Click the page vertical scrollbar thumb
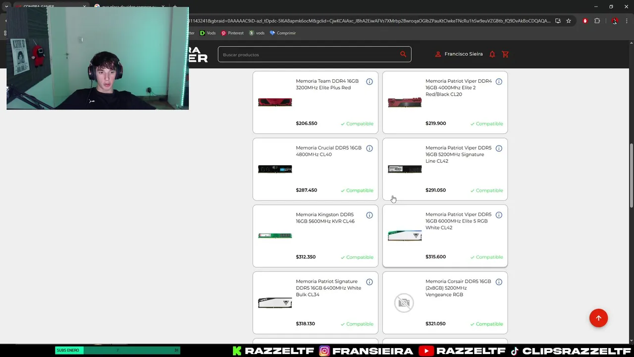 (x=631, y=176)
